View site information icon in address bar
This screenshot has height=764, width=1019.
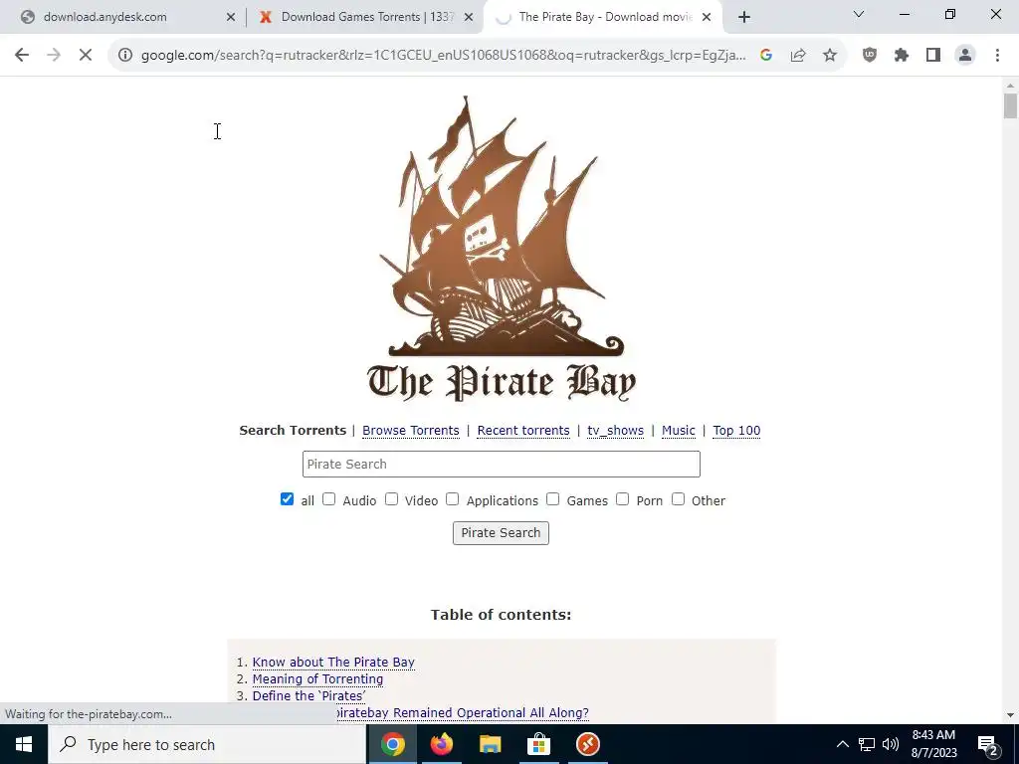(124, 56)
